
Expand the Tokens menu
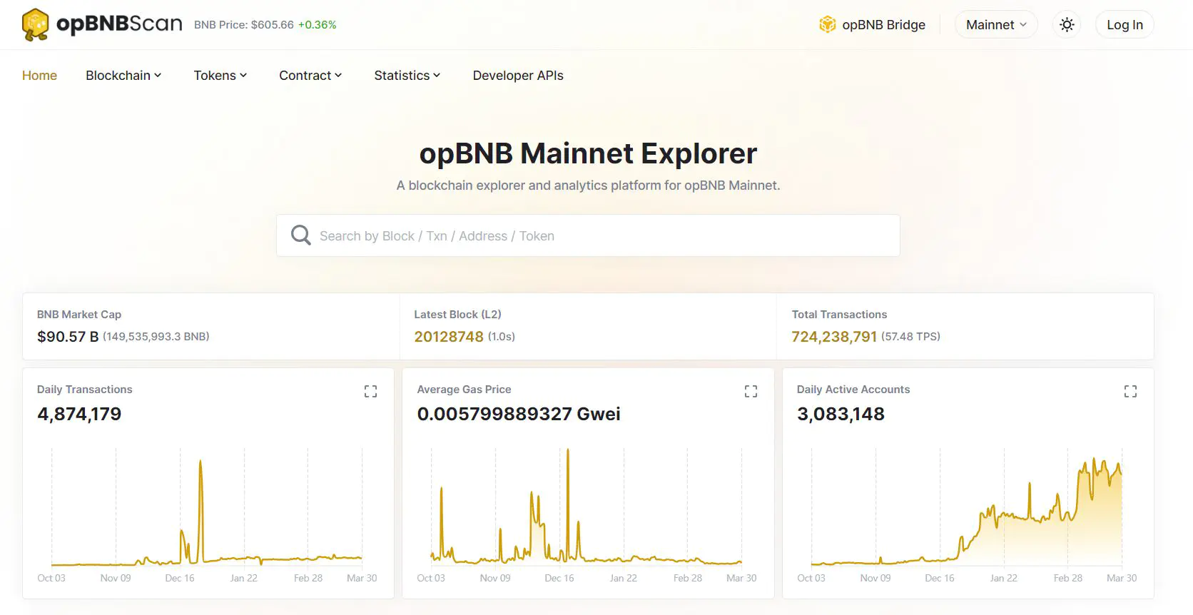pos(220,76)
